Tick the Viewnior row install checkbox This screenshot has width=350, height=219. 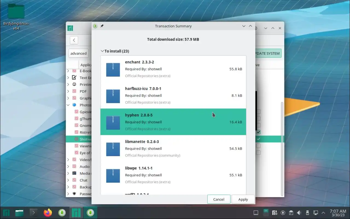pyautogui.click(x=258, y=146)
